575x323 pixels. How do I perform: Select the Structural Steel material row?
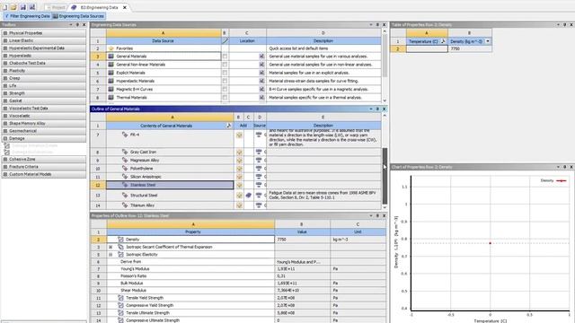(170, 196)
